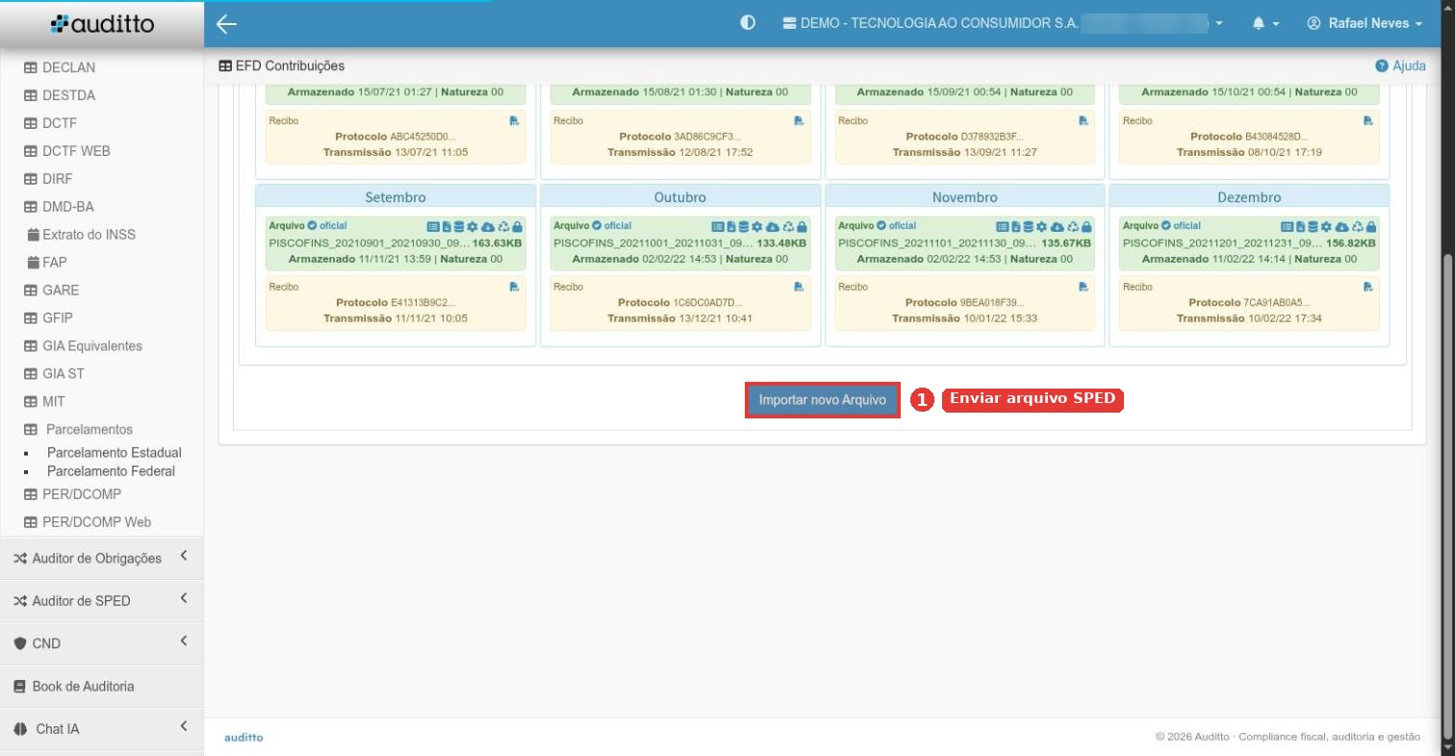Open the Recibo PDF icon for Dezembro
The image size is (1455, 756).
click(1368, 287)
